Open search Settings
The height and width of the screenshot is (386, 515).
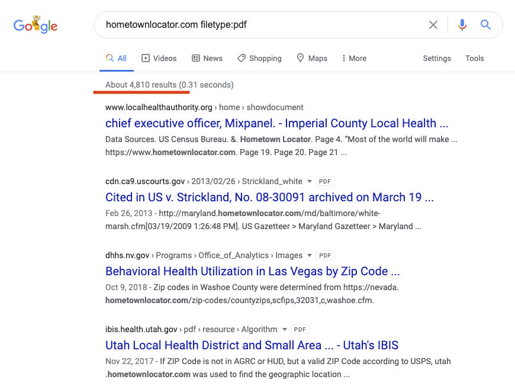point(437,58)
